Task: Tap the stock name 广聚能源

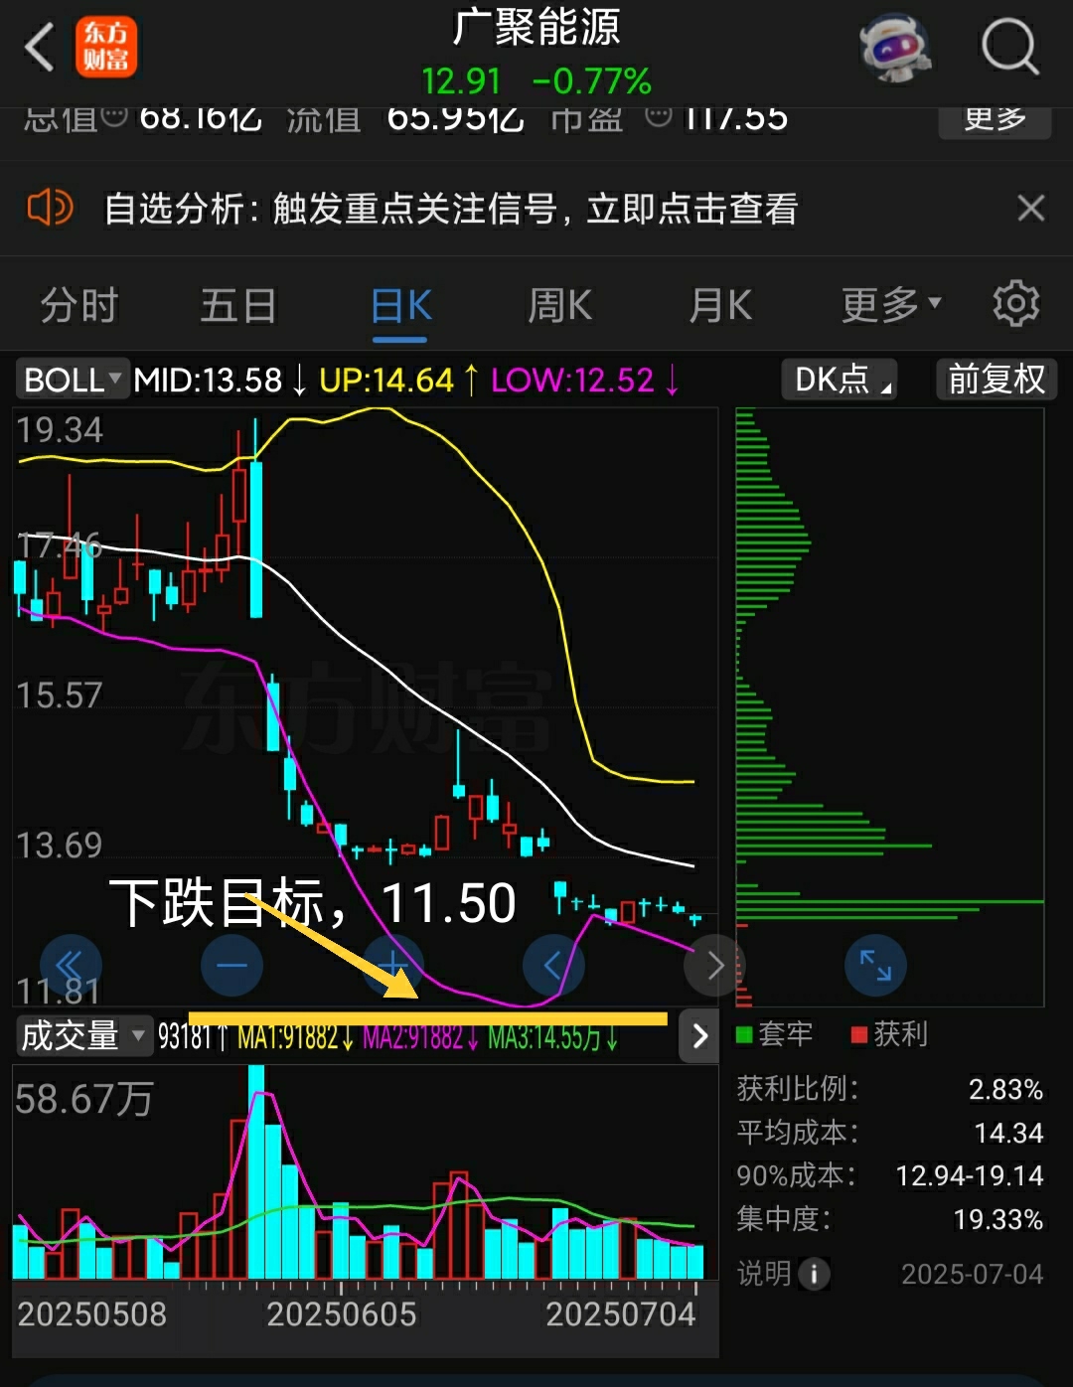Action: [536, 27]
